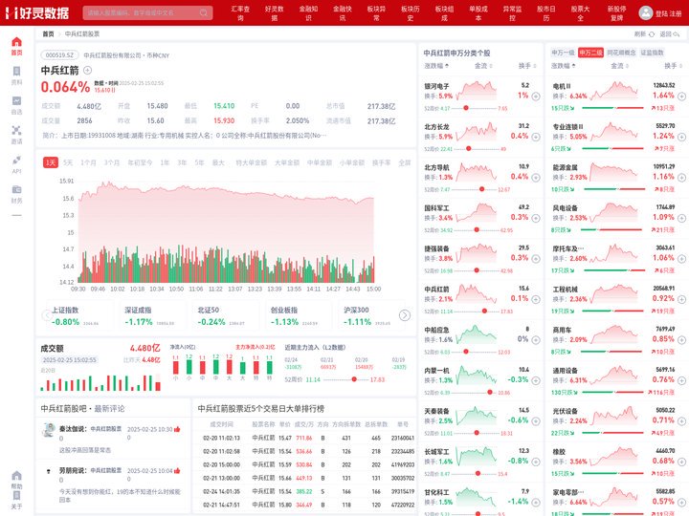Add 北方导航 with plus icon
Screen dimensions: 689x516
tap(536, 178)
